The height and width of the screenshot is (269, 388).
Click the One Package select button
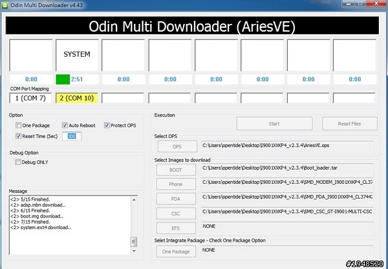176,252
